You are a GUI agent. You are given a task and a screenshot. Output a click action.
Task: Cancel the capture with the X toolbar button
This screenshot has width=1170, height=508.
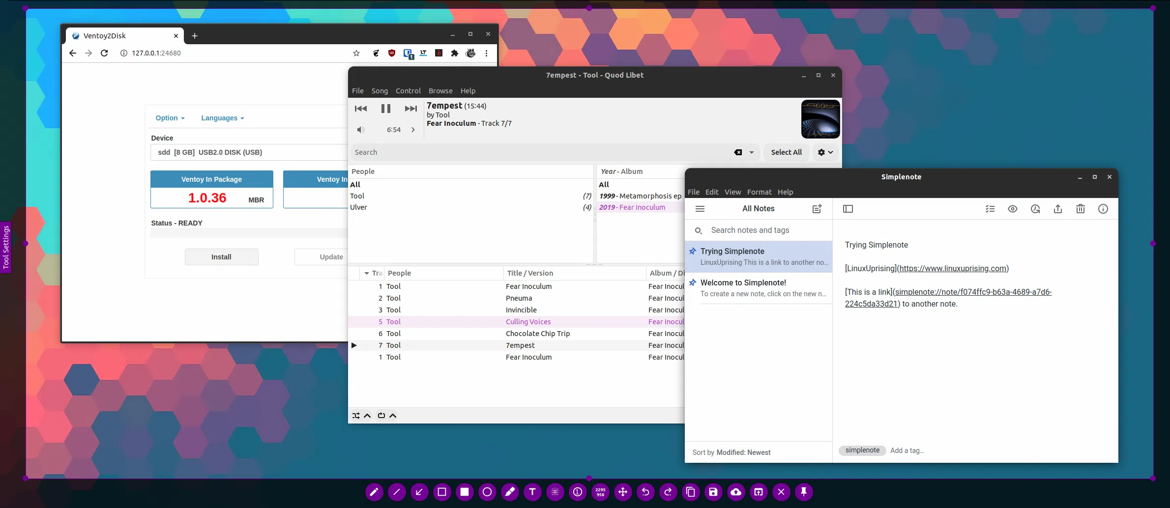(781, 492)
